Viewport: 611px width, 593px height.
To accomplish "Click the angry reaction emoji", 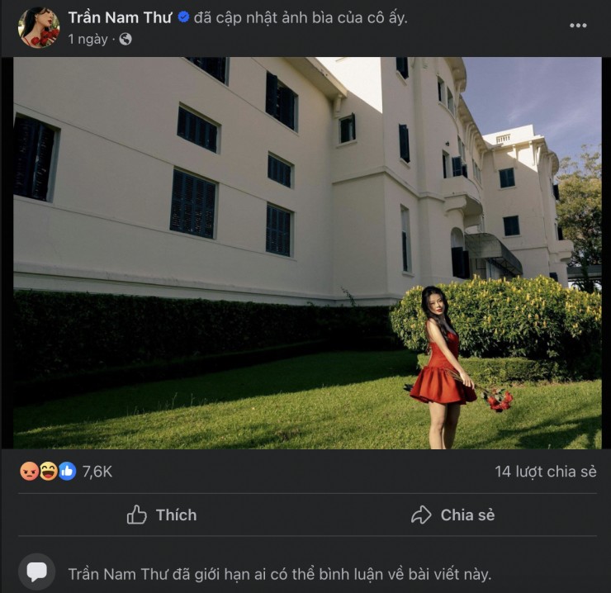I will pyautogui.click(x=29, y=472).
